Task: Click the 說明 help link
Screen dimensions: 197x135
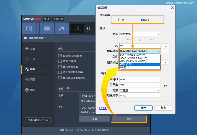Action: (103, 108)
